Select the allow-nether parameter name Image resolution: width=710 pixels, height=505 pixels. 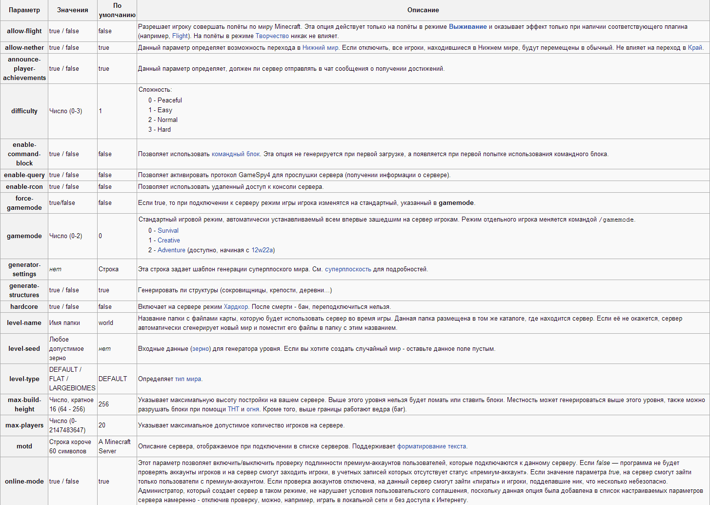point(24,48)
